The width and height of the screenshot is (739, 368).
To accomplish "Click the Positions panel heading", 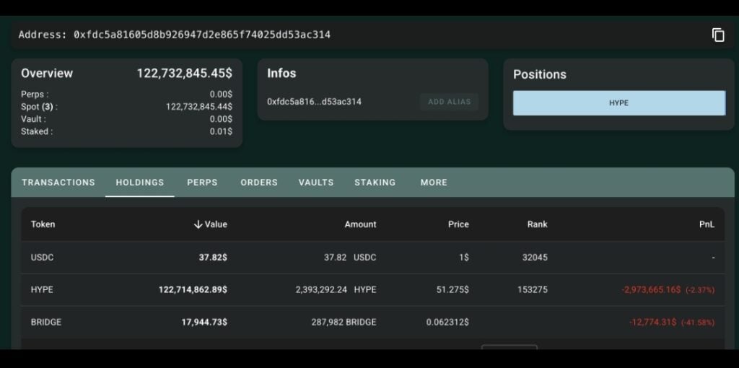I will click(x=540, y=74).
